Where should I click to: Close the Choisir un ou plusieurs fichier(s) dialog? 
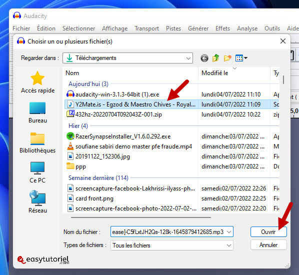pyautogui.click(x=283, y=41)
